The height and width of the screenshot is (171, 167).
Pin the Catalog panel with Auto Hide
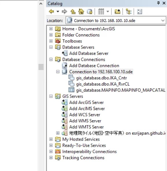coord(158,3)
